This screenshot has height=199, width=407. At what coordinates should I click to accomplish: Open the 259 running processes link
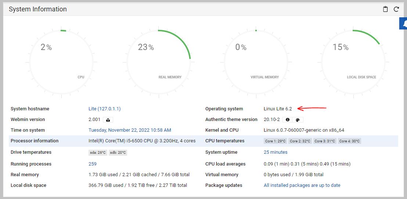(x=93, y=164)
